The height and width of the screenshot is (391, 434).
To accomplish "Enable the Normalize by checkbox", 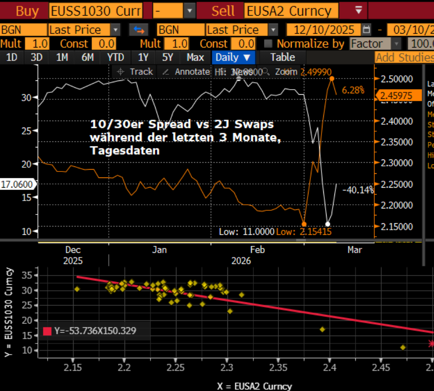I will [268, 44].
